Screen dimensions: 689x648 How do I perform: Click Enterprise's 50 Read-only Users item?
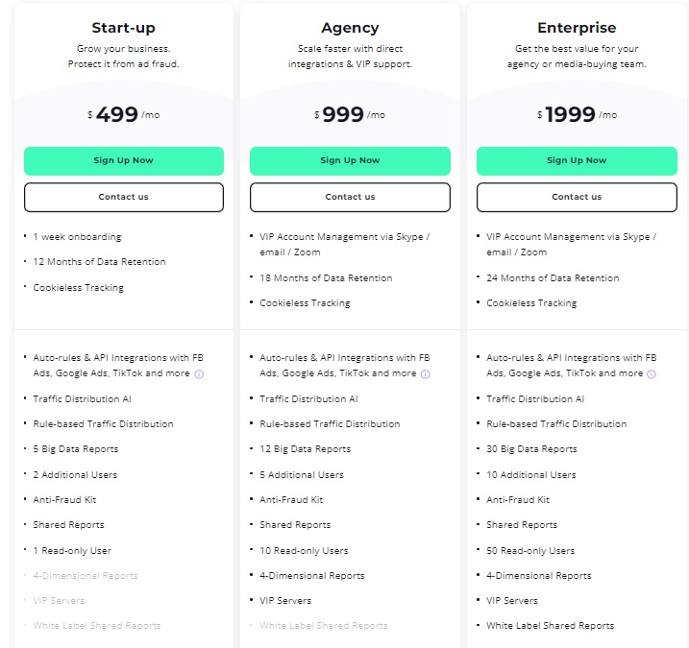[x=530, y=550]
